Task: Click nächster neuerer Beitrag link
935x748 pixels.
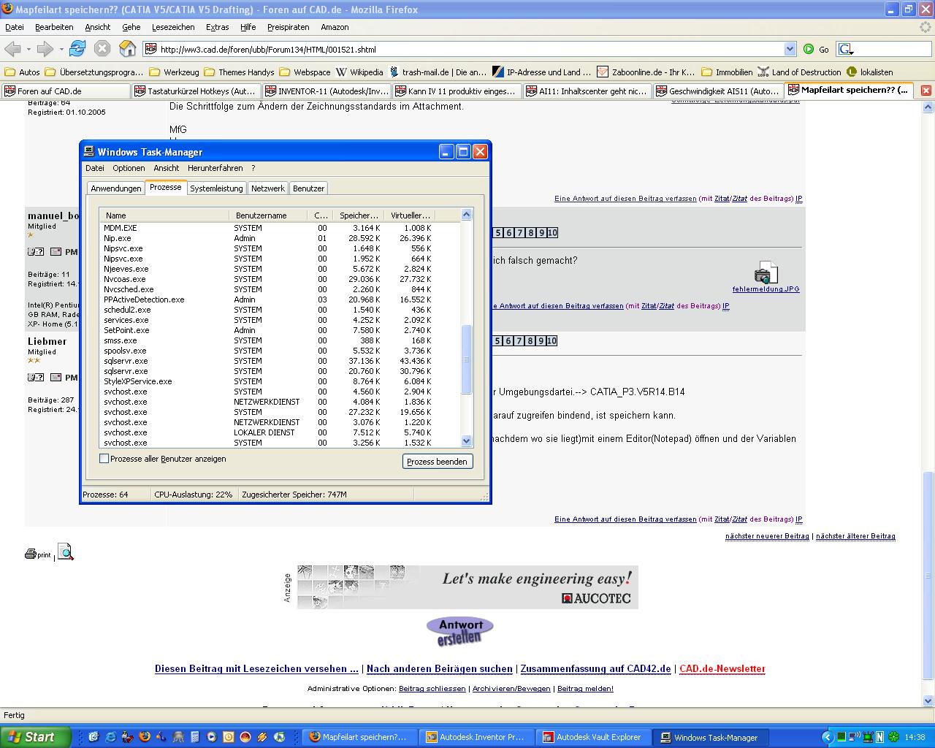Action: [x=767, y=536]
